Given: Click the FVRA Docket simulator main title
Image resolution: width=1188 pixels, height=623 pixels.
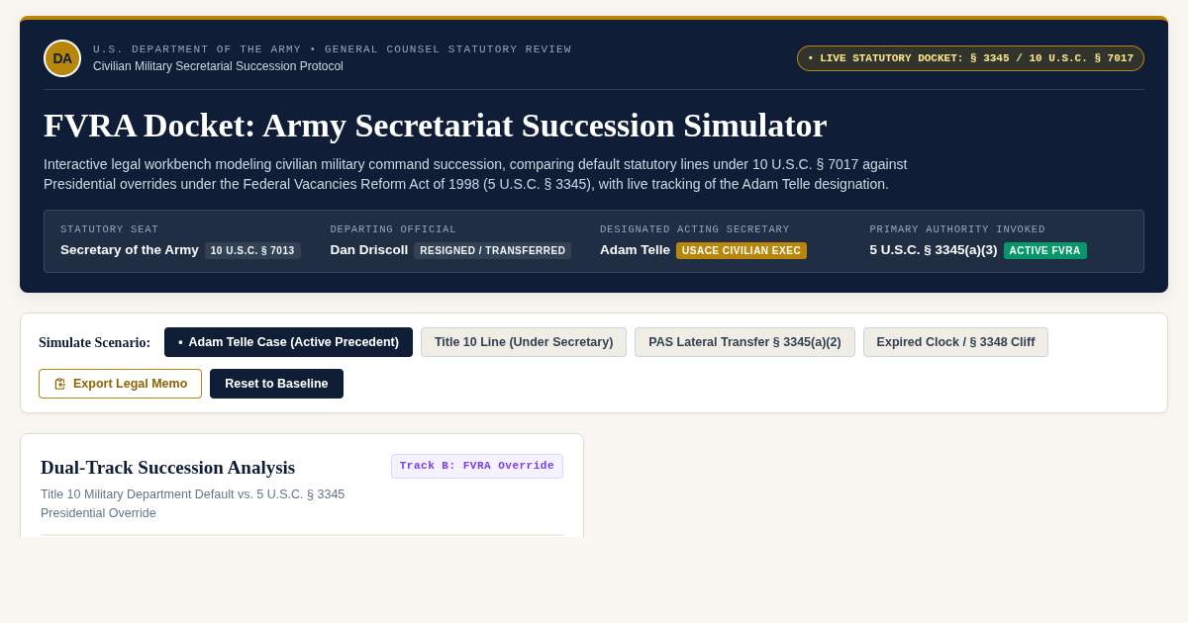Looking at the screenshot, I should [436, 126].
